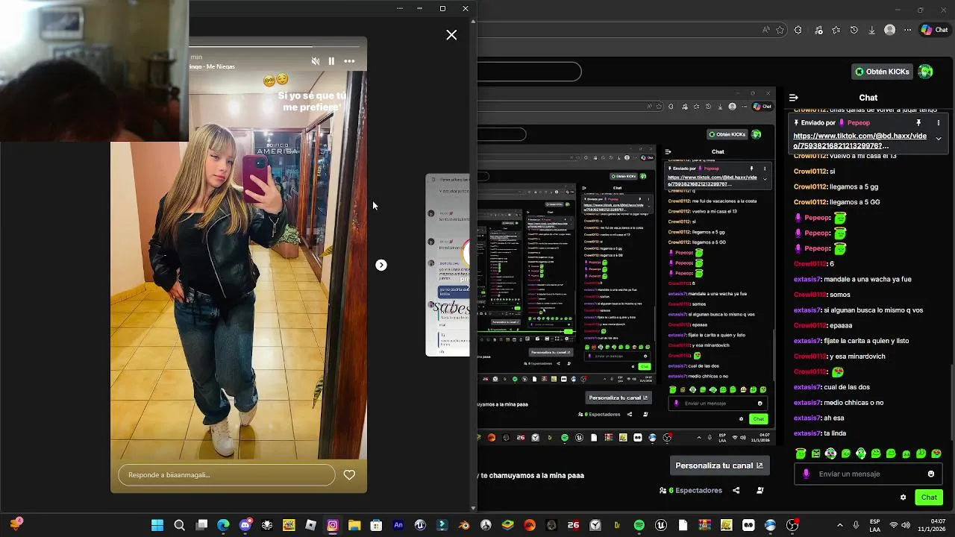Open Edge browsing history icon
The image size is (955, 537).
854,30
